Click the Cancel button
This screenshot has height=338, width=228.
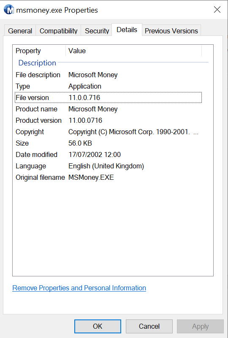click(x=149, y=326)
